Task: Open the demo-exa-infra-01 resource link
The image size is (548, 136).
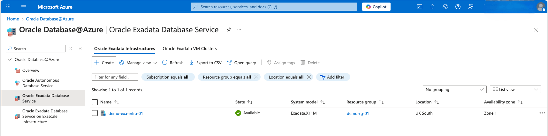Action: [x=126, y=113]
